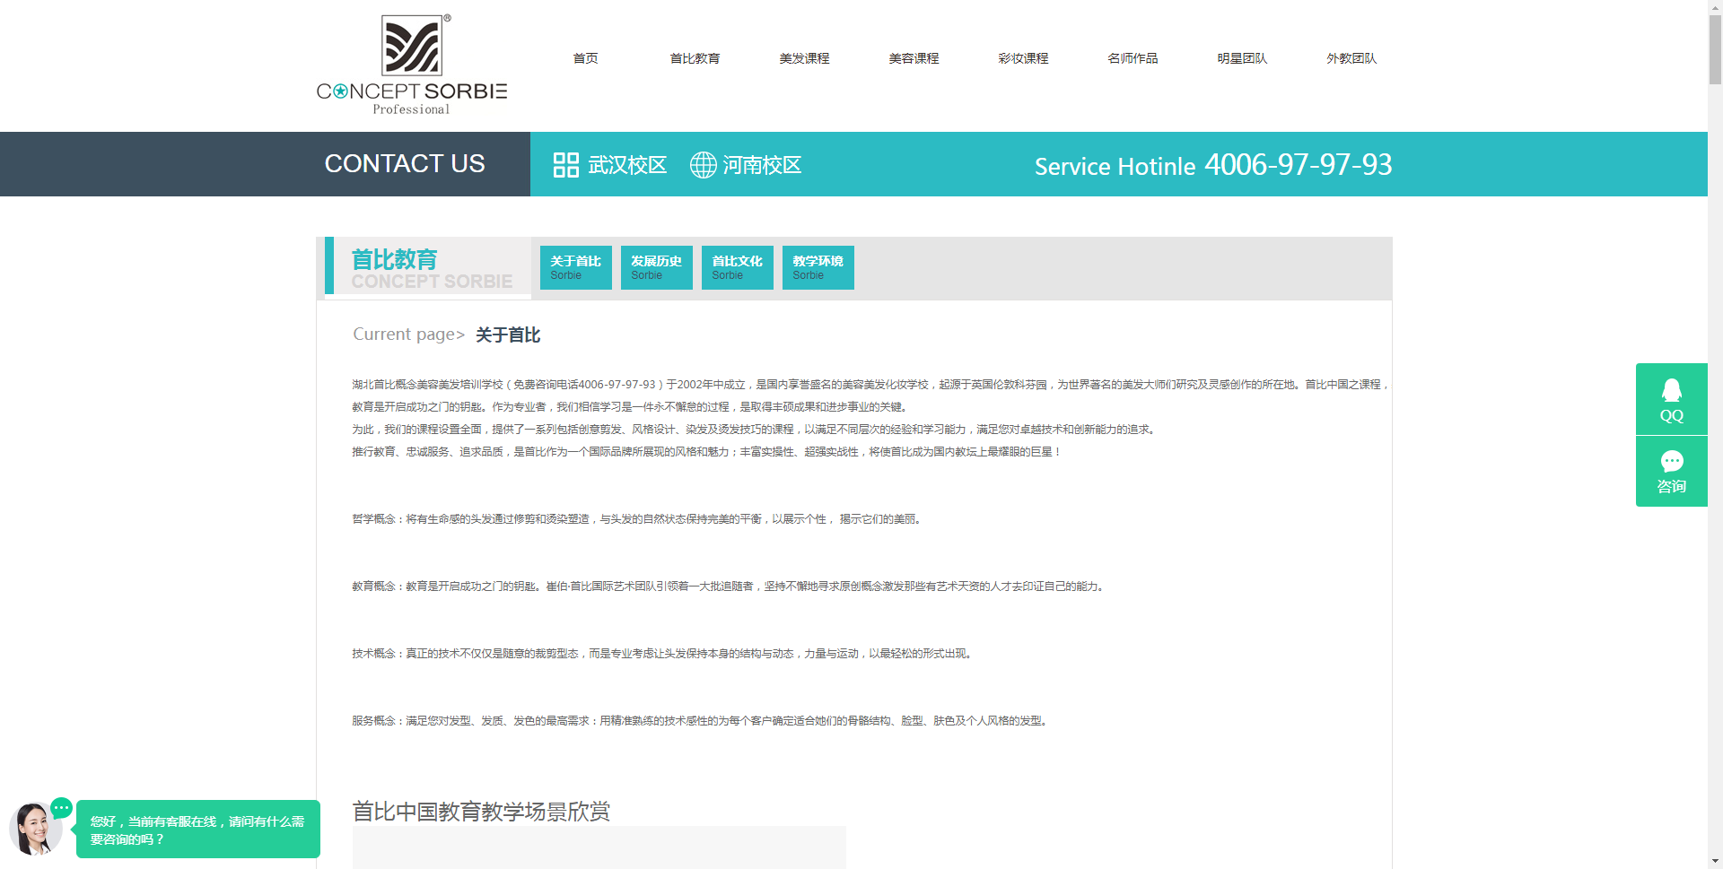Select the 首比文化 tab
The image size is (1723, 869).
pos(738,267)
